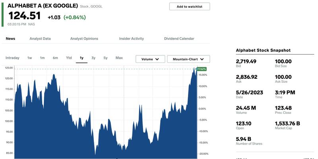Click the Ask value 2,836.92

coord(246,77)
